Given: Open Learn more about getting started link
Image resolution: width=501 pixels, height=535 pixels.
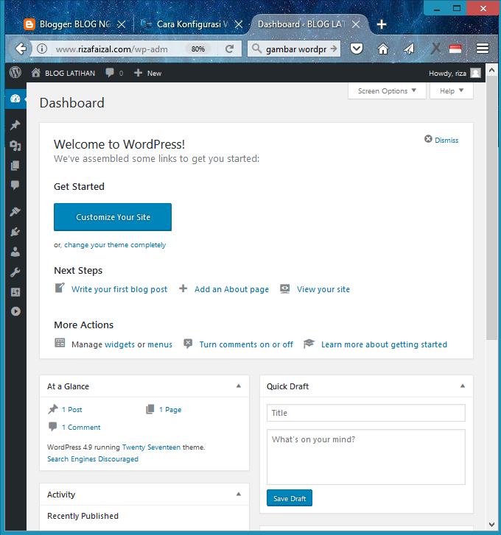Looking at the screenshot, I should tap(384, 344).
